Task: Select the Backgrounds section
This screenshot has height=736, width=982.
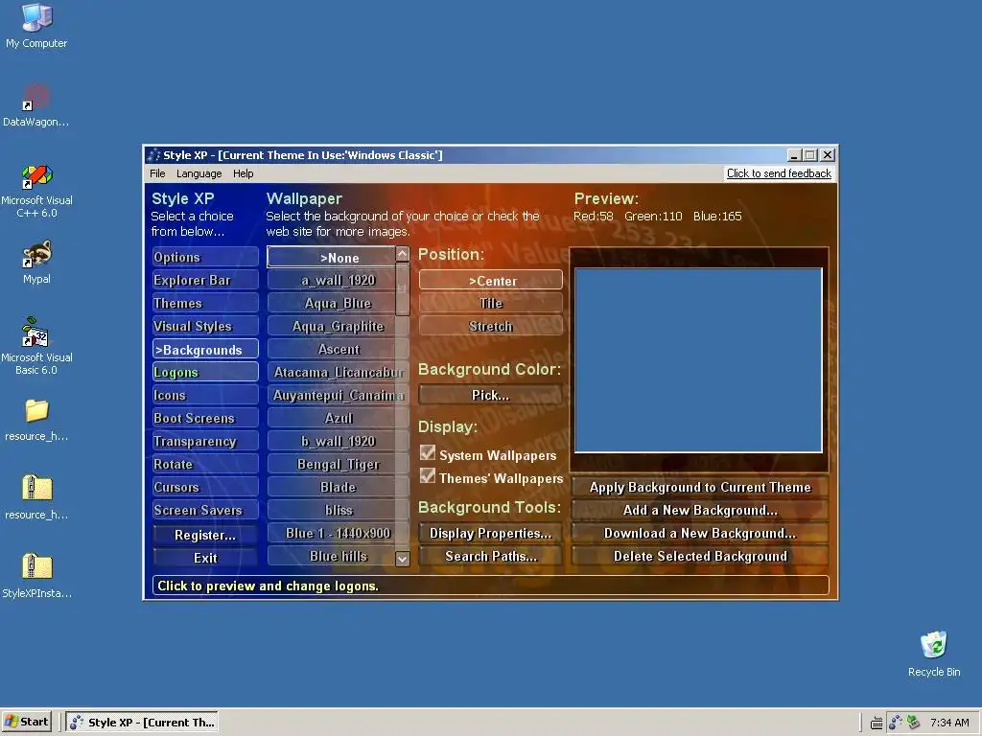Action: (x=205, y=349)
